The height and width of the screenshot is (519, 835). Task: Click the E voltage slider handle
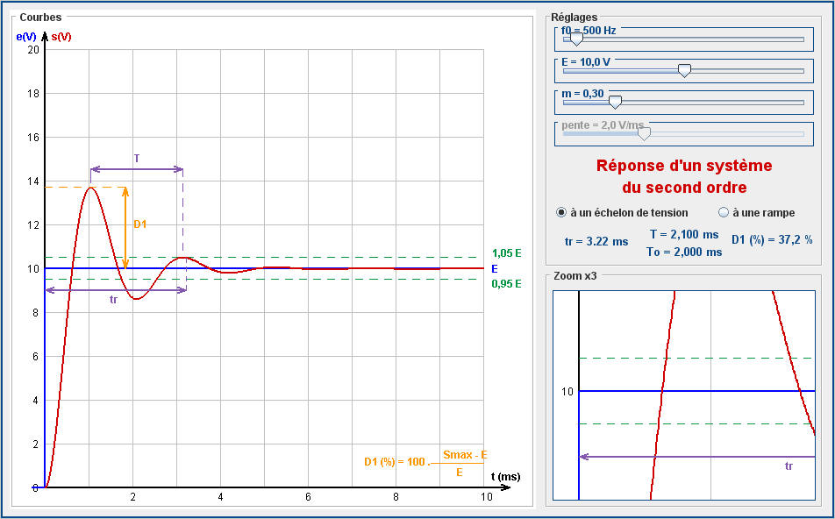(x=684, y=71)
